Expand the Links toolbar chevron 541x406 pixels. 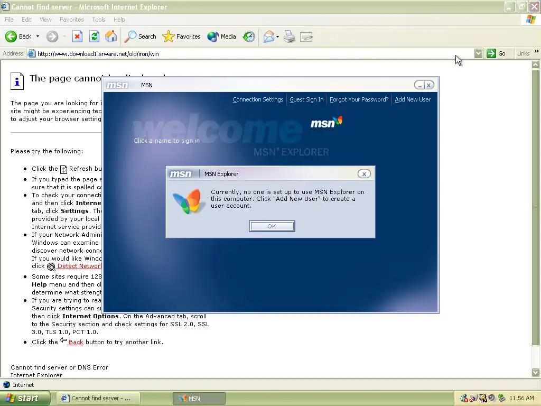click(537, 51)
